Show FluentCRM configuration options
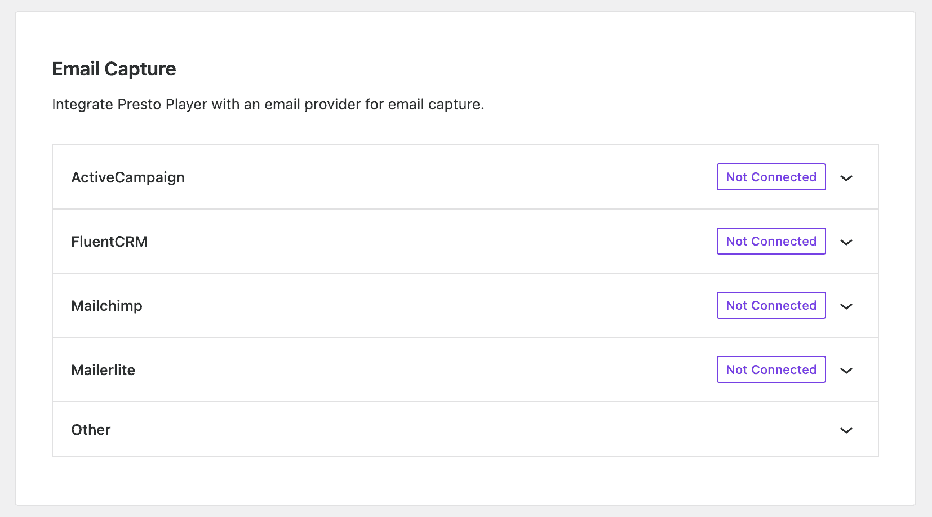 coord(846,242)
